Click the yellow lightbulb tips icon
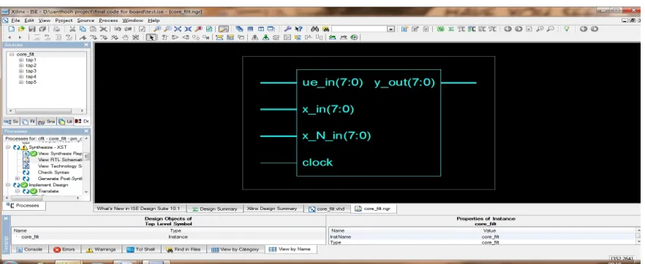Screen dimensions: 645x264 567,29
